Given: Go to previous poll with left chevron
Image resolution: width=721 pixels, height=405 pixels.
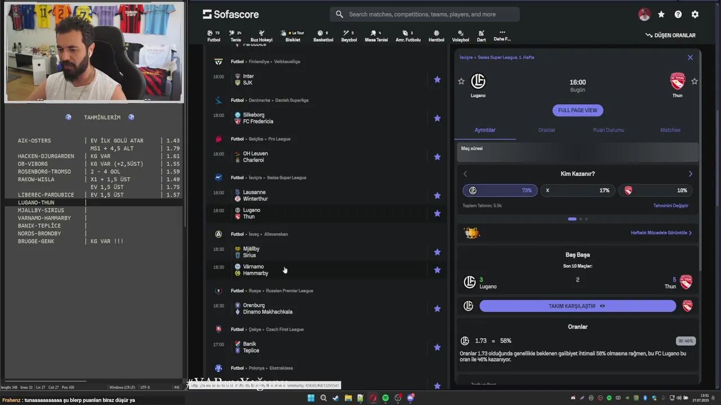Looking at the screenshot, I should tap(465, 174).
